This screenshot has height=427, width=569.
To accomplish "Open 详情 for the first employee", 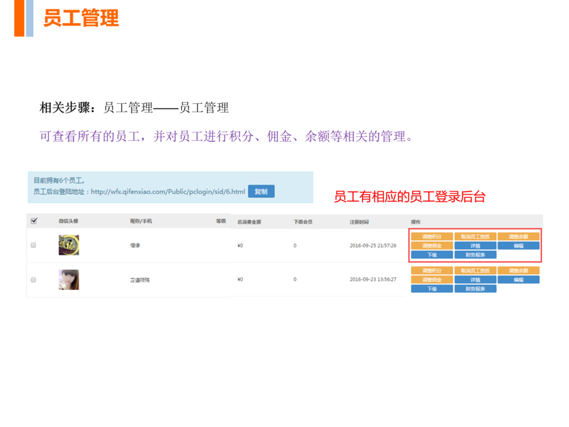I will tap(475, 246).
